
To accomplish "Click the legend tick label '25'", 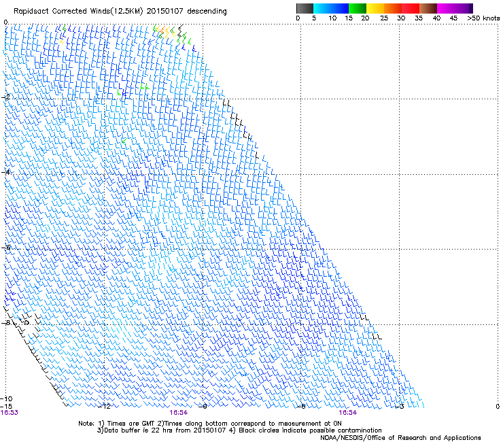I will click(x=384, y=18).
